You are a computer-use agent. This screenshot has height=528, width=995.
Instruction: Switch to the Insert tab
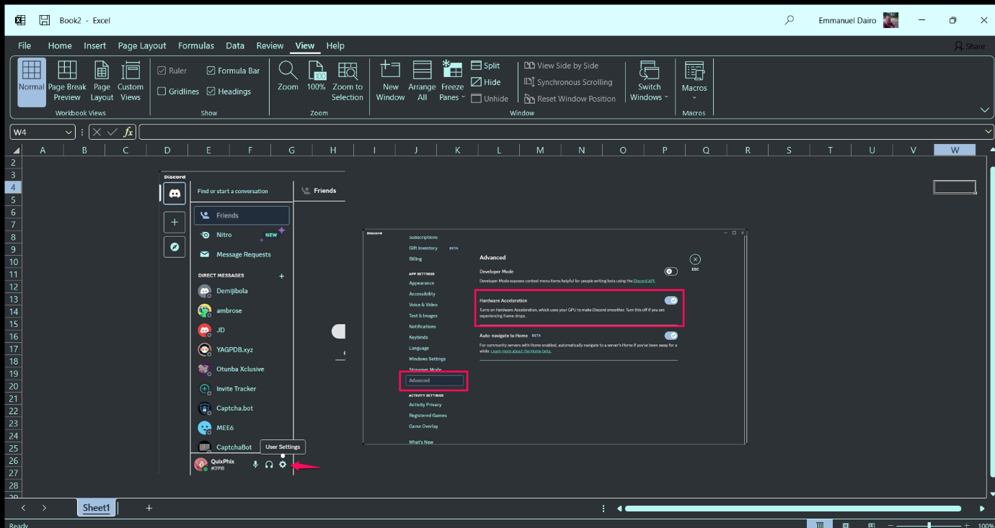94,45
